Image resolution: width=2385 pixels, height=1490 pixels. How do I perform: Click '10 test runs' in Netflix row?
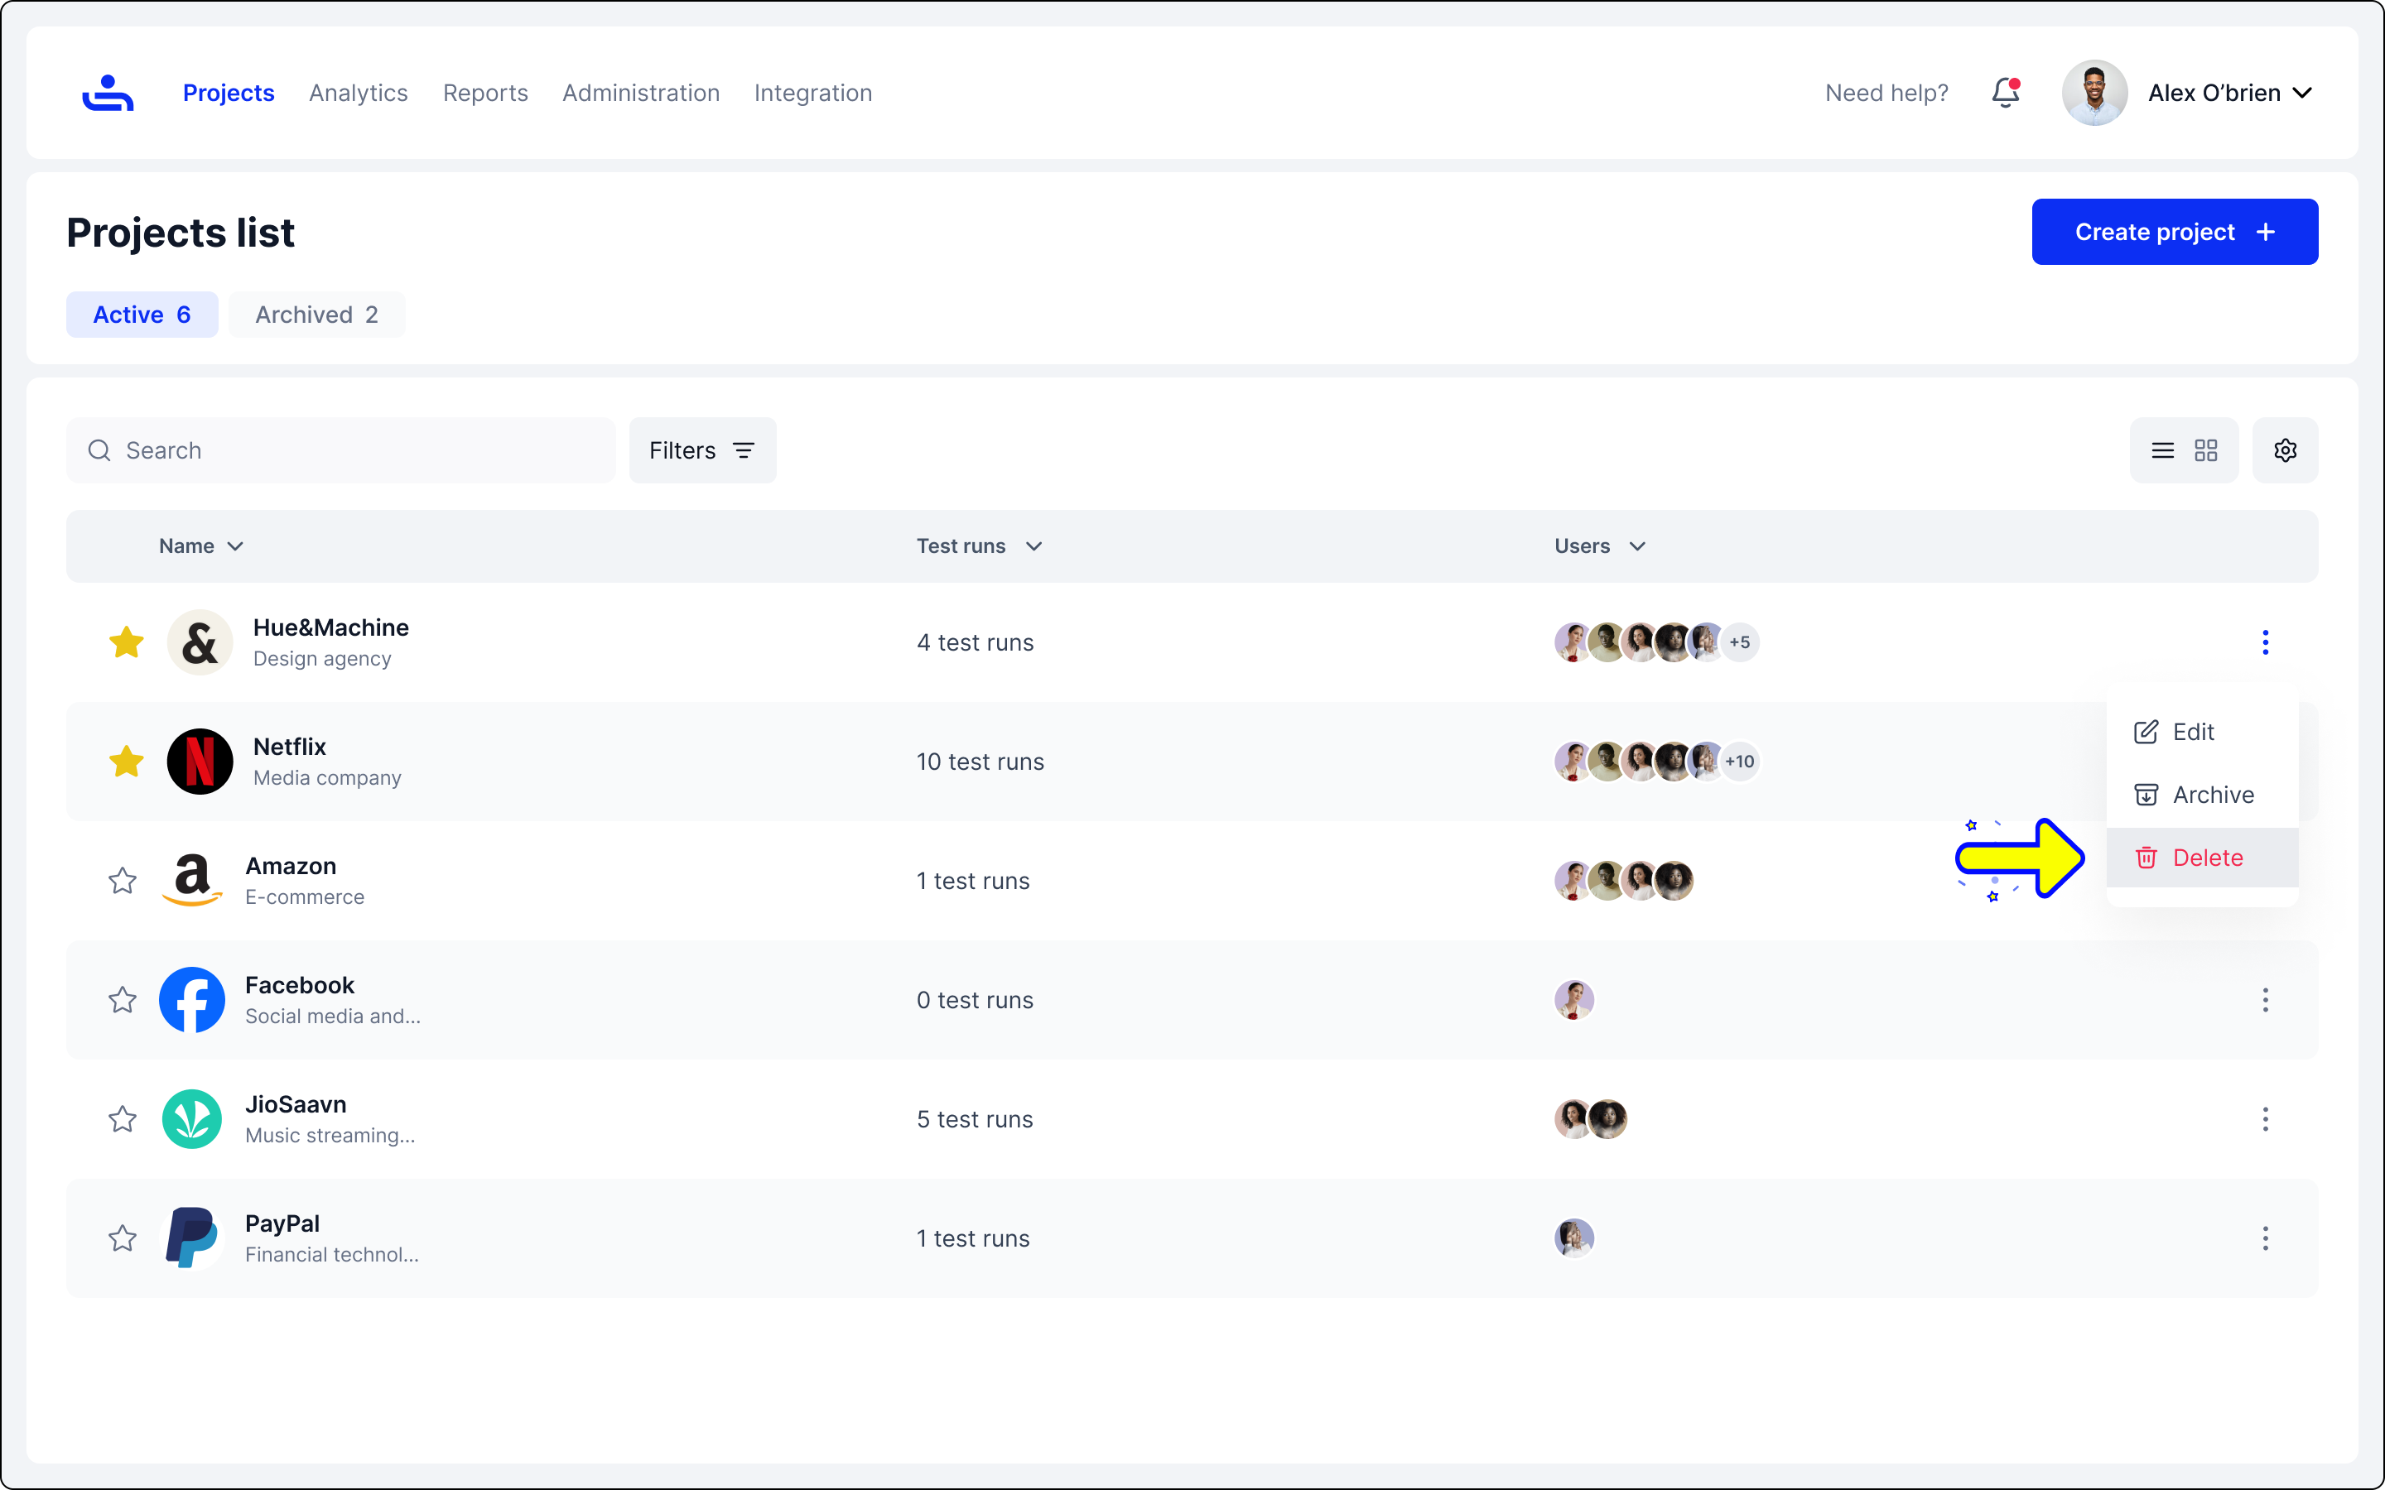(980, 762)
